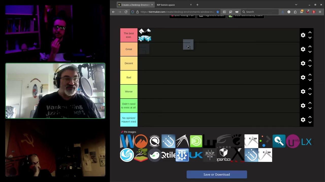
Task: Move Didn't need to exist tier down
Action: pos(310,108)
